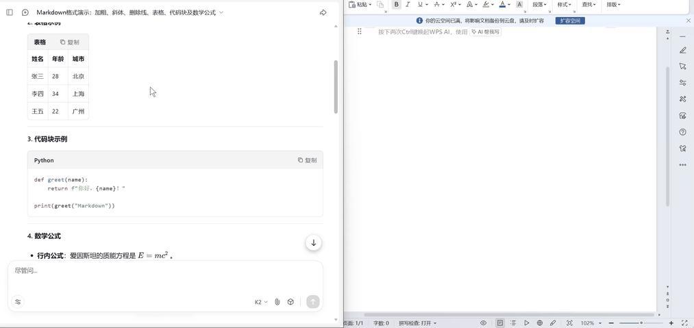Open the properties sliders icon in WPS sidebar
694x328 pixels.
point(682,83)
